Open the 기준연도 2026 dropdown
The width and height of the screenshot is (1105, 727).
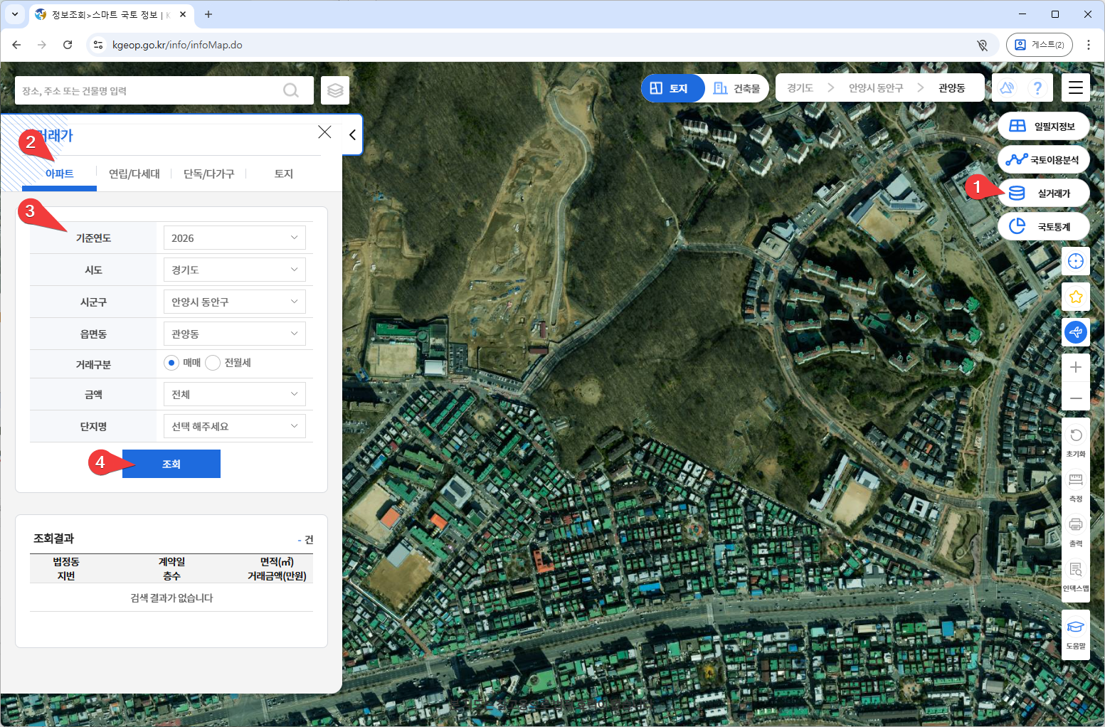click(234, 238)
